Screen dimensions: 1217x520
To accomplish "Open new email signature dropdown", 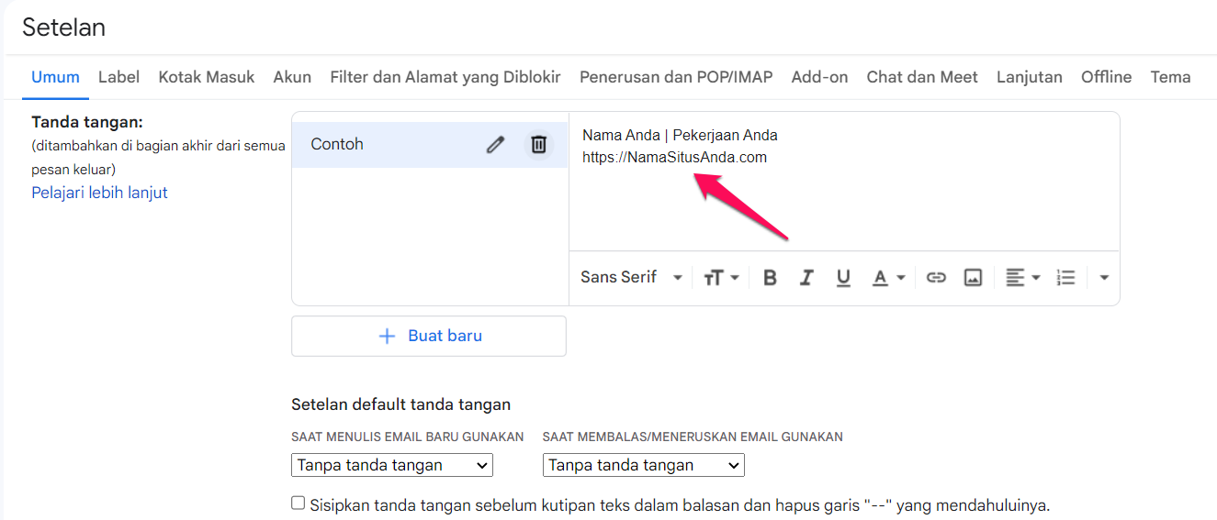I will point(392,465).
